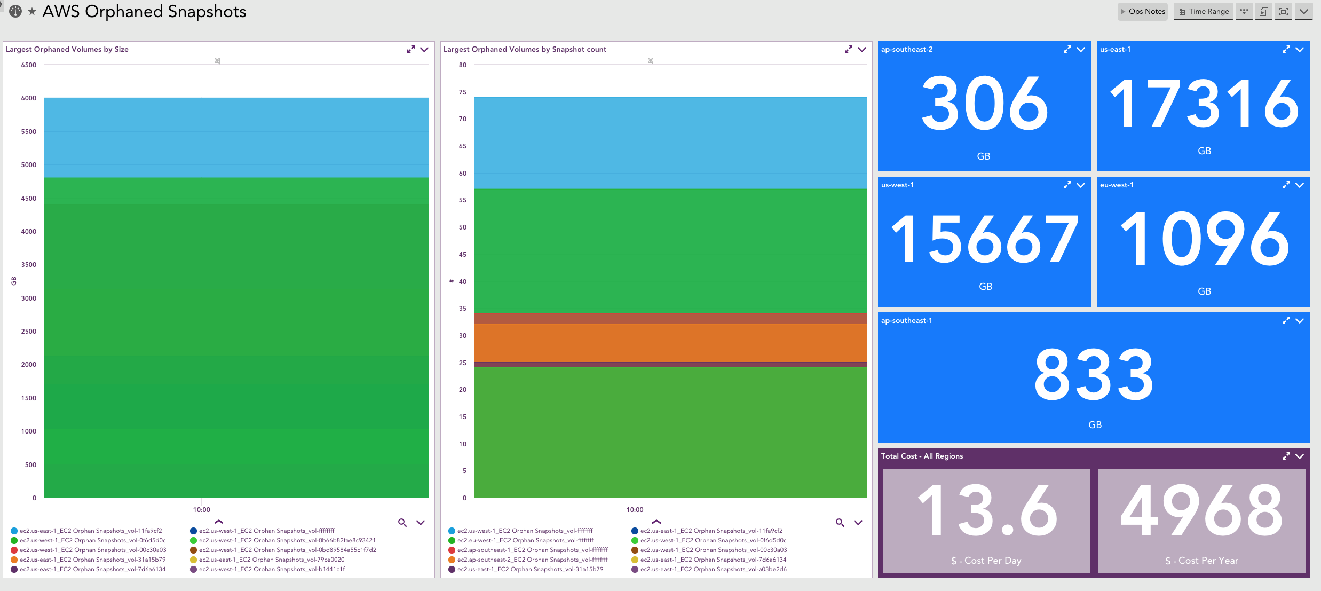Maximize the Total Cost - All Regions widget

click(1286, 456)
